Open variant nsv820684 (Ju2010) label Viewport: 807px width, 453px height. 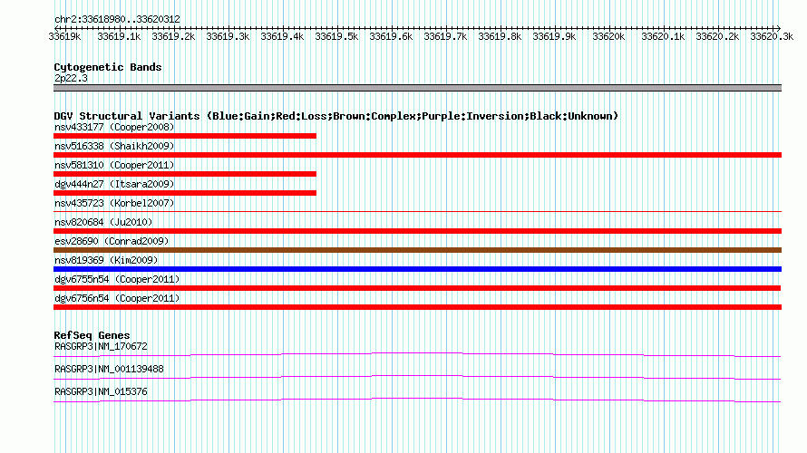(103, 222)
